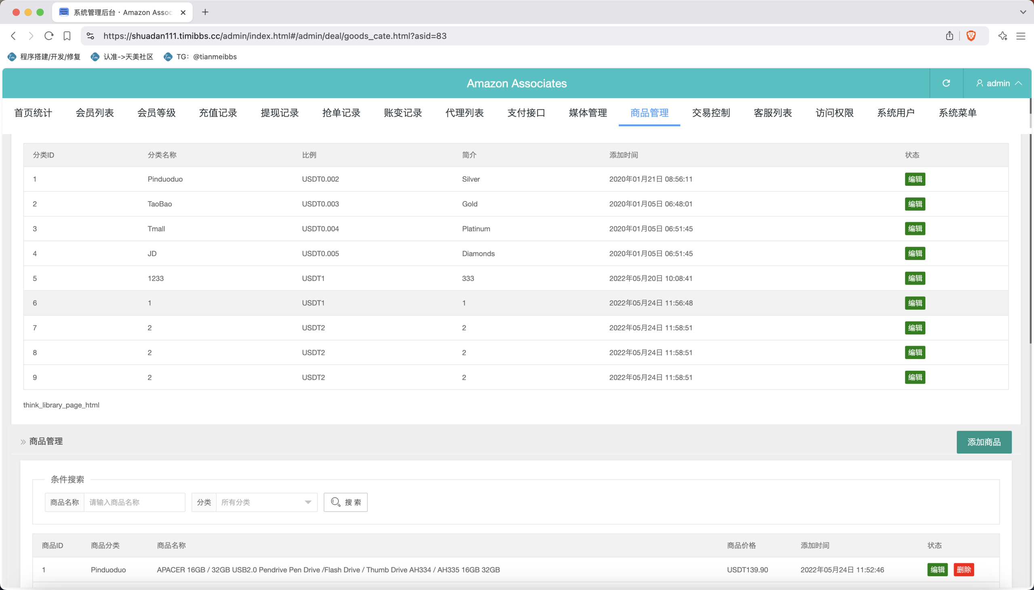Click the Leo AI sparkle icon
Image resolution: width=1034 pixels, height=590 pixels.
(x=1003, y=36)
